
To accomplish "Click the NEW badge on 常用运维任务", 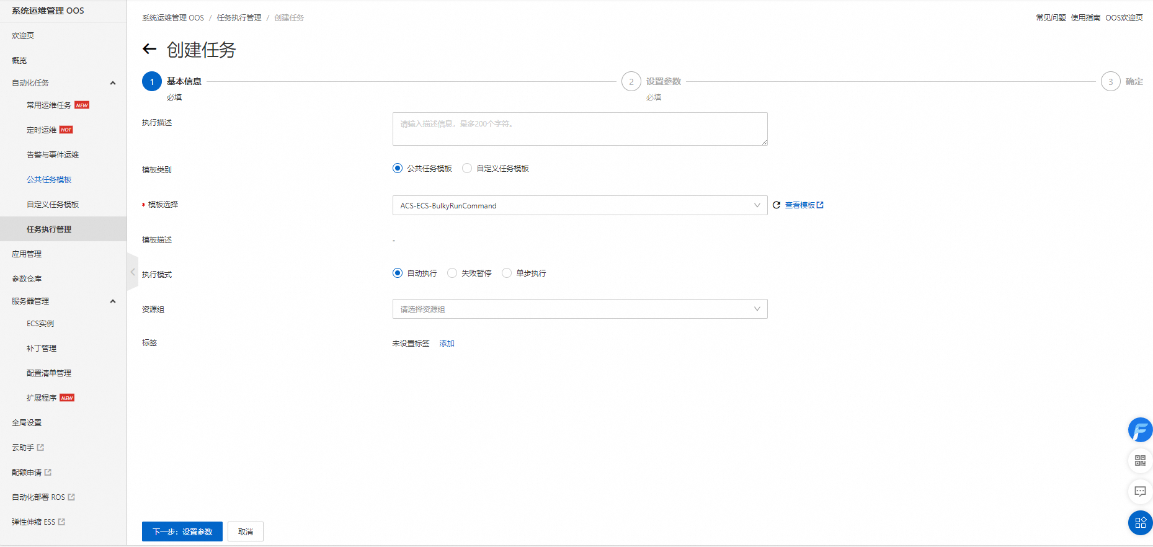I will [82, 105].
